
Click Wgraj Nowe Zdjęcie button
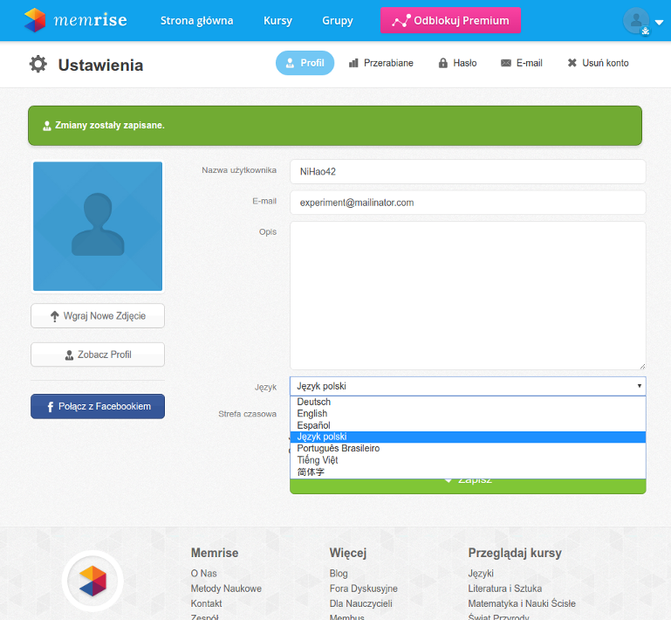pos(98,316)
